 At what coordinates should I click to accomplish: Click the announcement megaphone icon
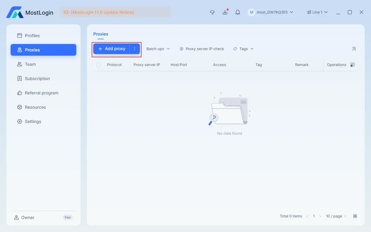(x=66, y=12)
